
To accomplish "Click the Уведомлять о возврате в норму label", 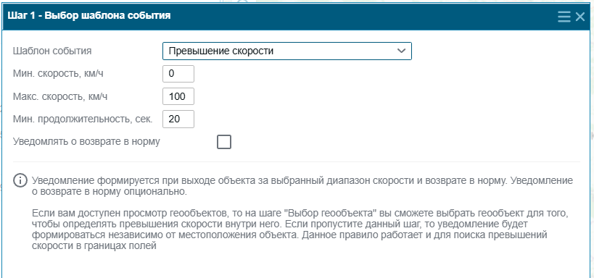I will (x=86, y=142).
